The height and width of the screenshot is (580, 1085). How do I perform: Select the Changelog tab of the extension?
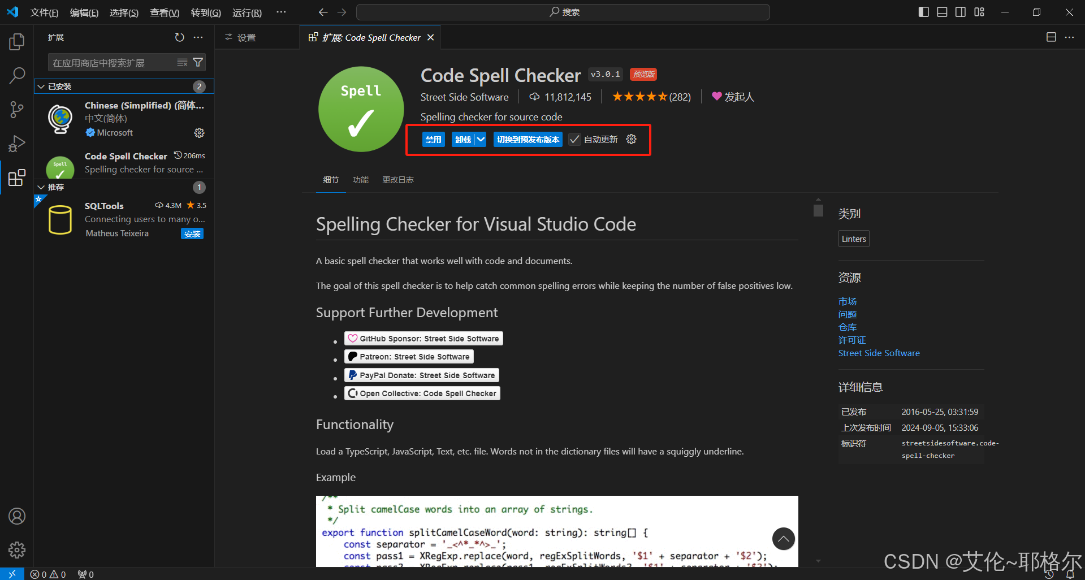[398, 180]
